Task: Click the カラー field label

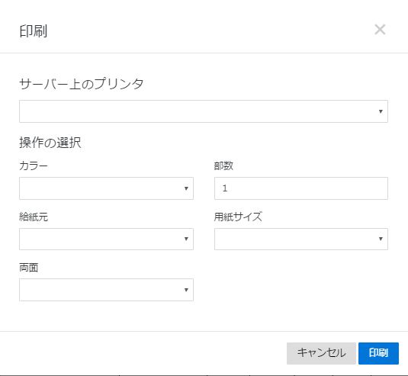Action: [x=34, y=166]
